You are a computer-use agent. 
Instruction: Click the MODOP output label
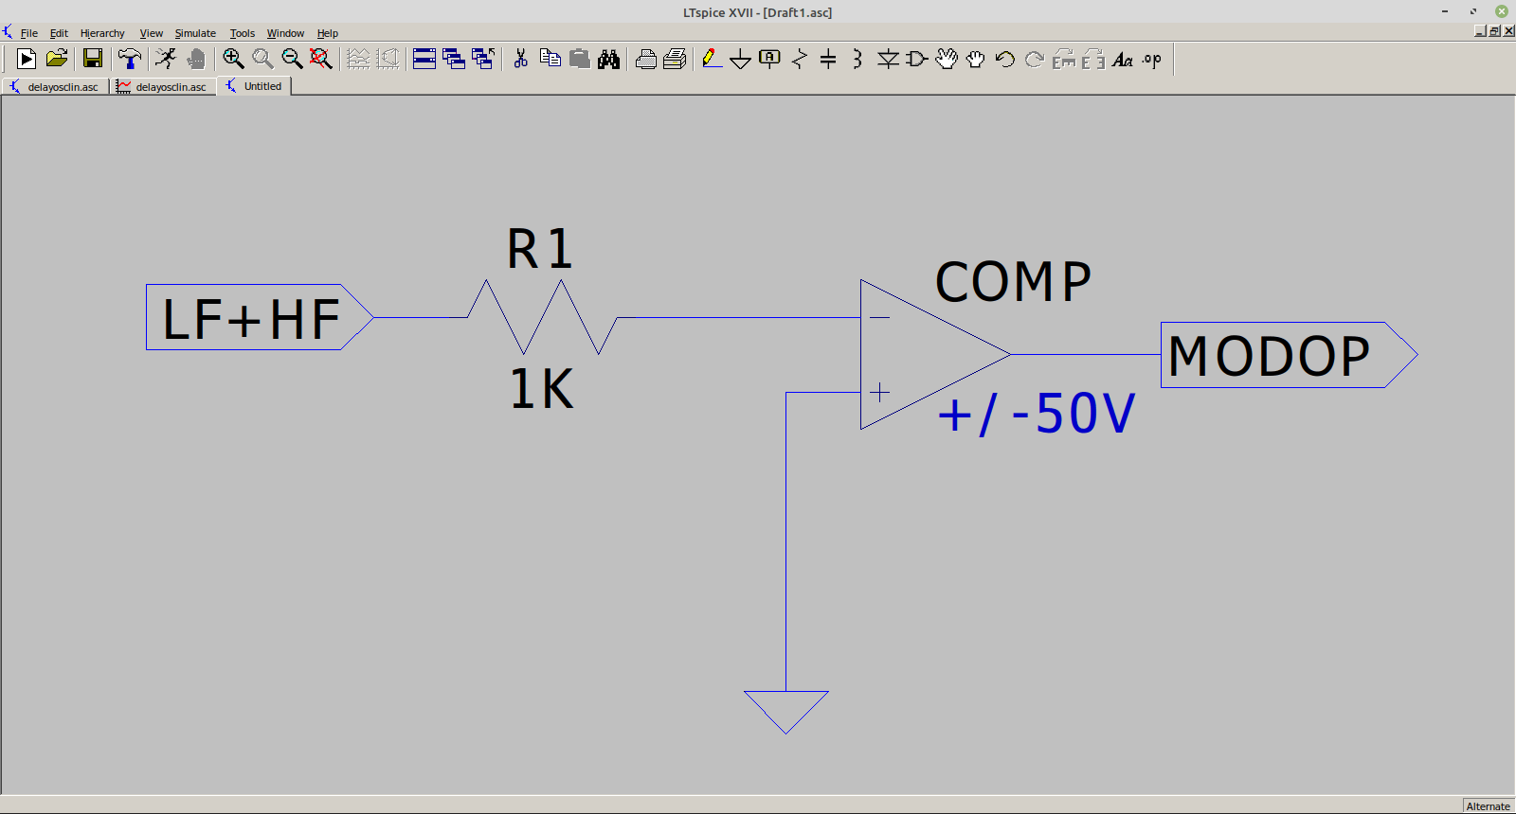[1289, 355]
